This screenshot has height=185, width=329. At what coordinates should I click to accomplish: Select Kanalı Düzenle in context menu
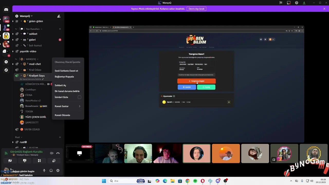pos(68,115)
